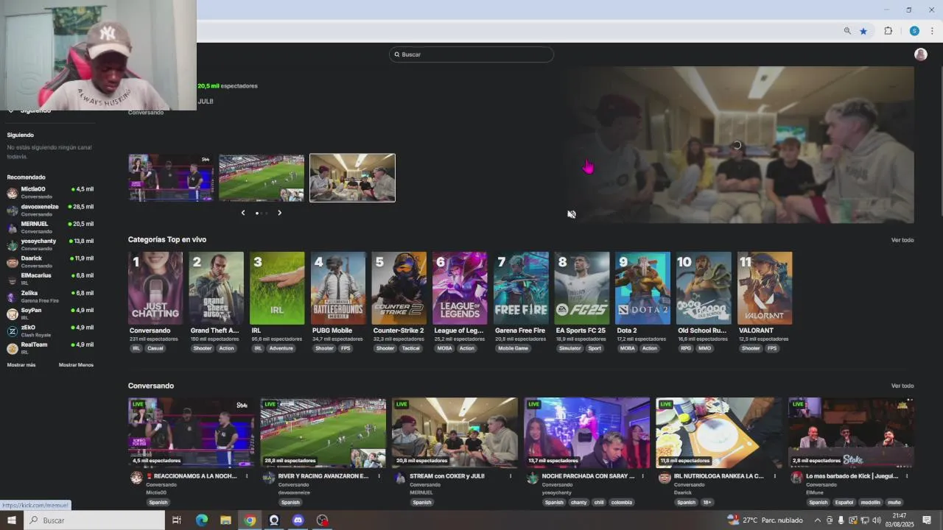The width and height of the screenshot is (943, 530).
Task: Open yosoychanty avatar in sidebar
Action: (13, 244)
